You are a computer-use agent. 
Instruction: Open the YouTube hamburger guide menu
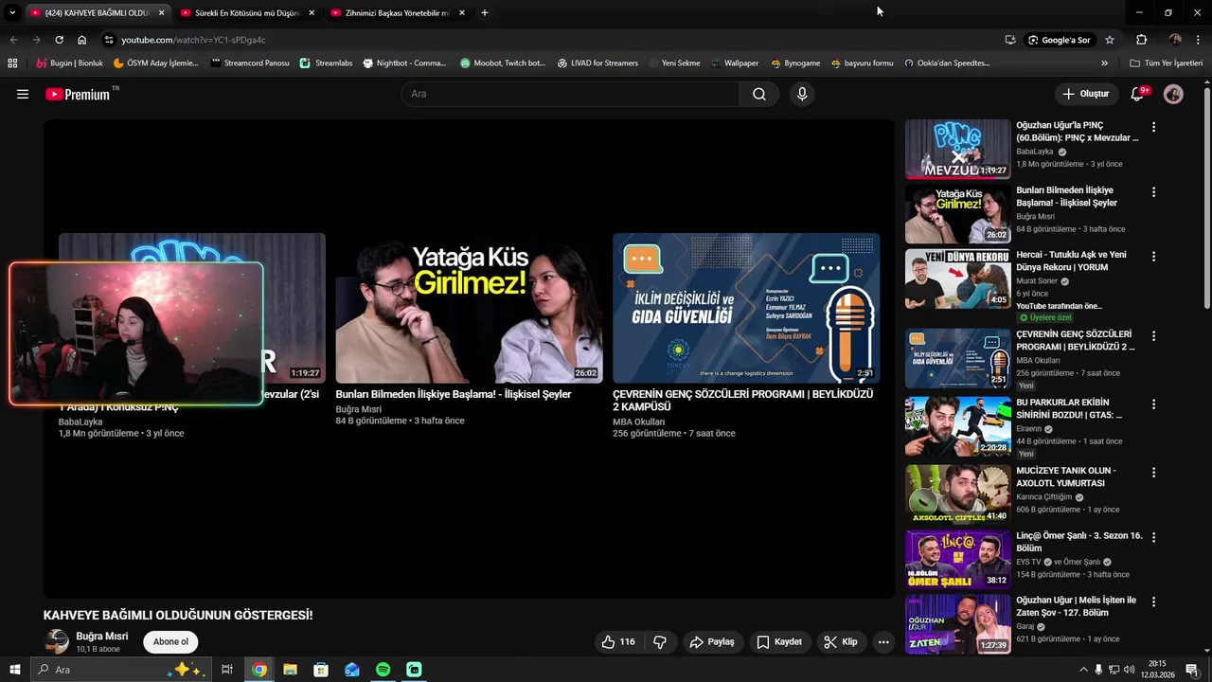coord(23,94)
